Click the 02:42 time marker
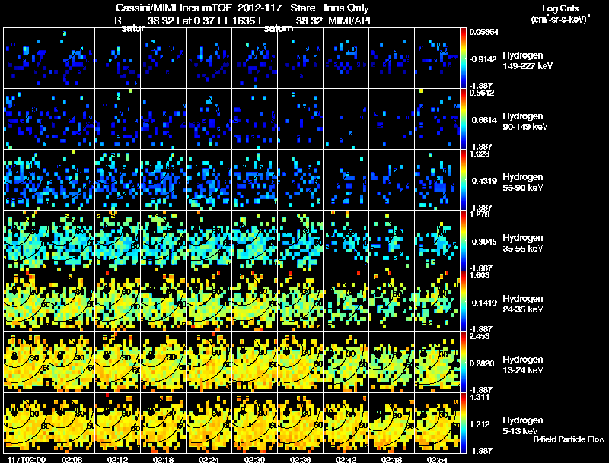The image size is (609, 463). pyautogui.click(x=346, y=459)
